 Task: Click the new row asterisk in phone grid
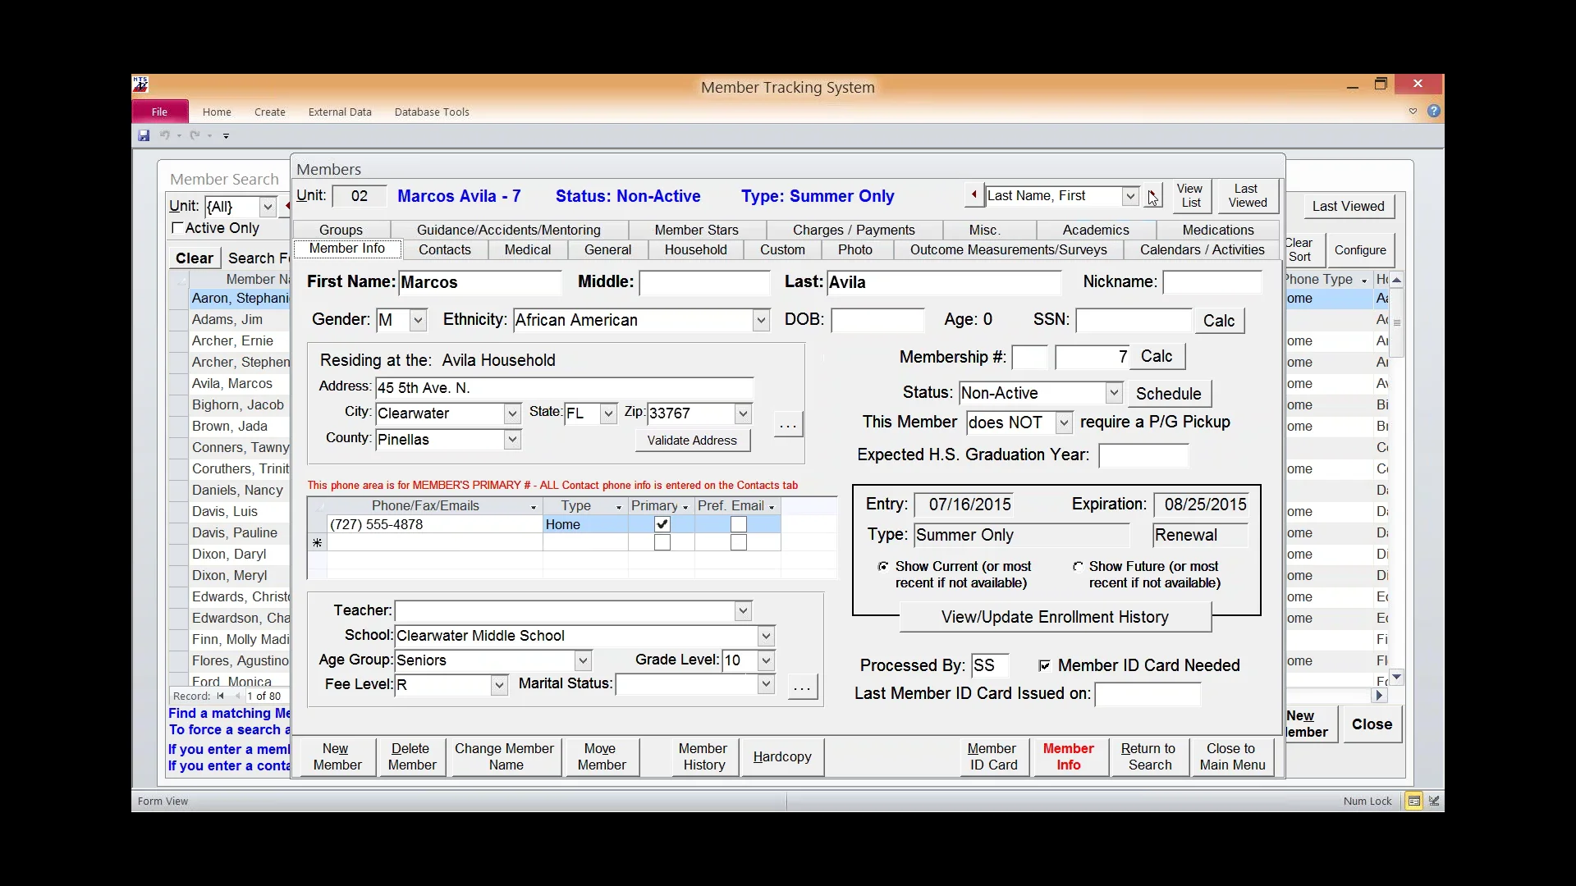pyautogui.click(x=317, y=542)
